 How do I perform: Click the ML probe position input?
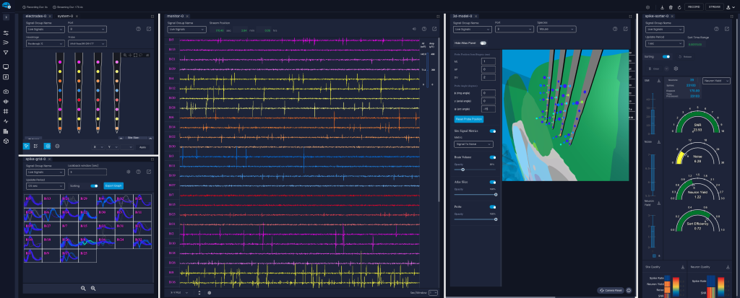pos(489,61)
